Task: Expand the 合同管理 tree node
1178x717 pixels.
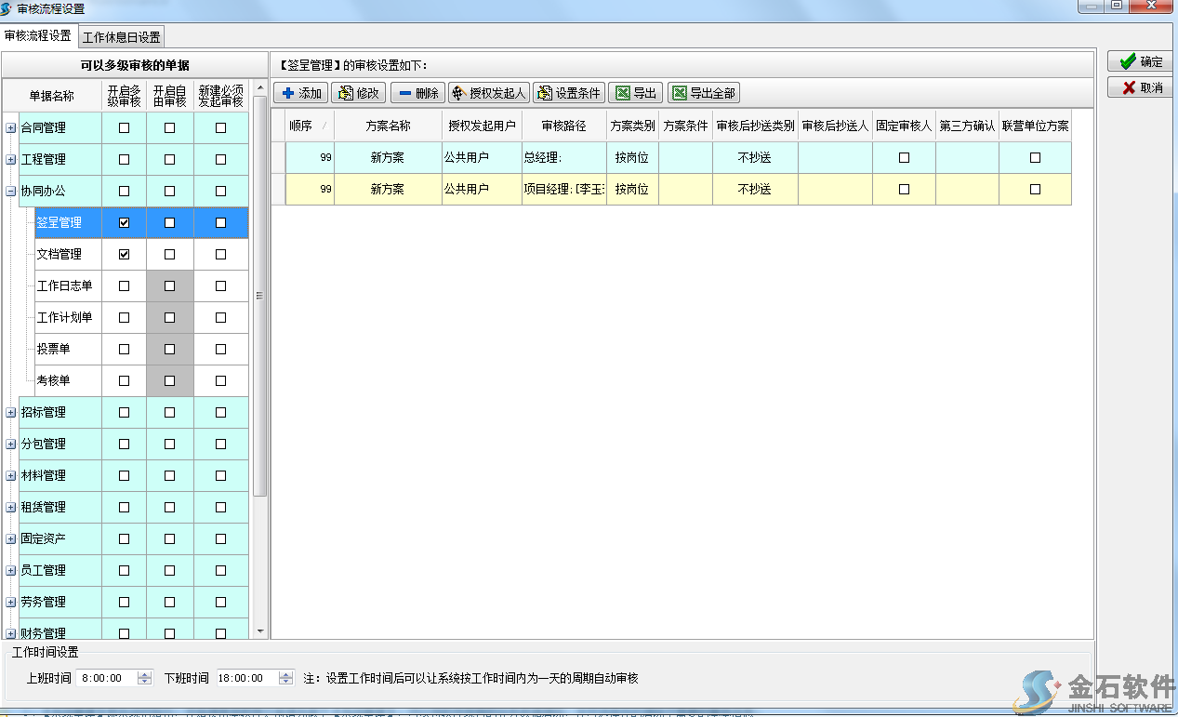Action: [x=11, y=128]
